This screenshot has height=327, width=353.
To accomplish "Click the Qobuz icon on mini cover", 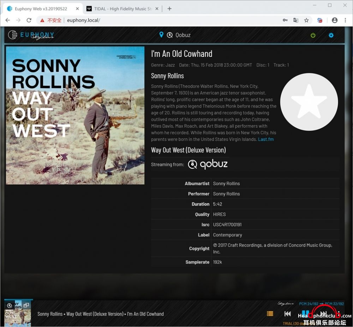I will click(x=9, y=306).
